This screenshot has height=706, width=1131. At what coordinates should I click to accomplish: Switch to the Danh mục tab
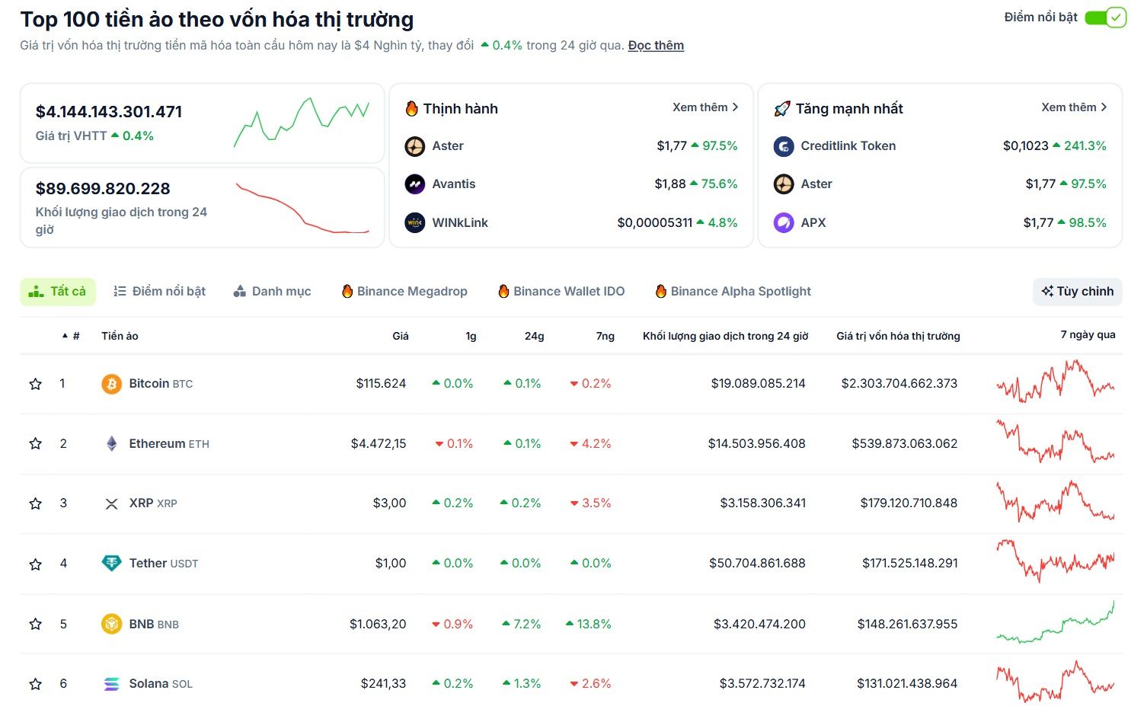click(x=272, y=291)
